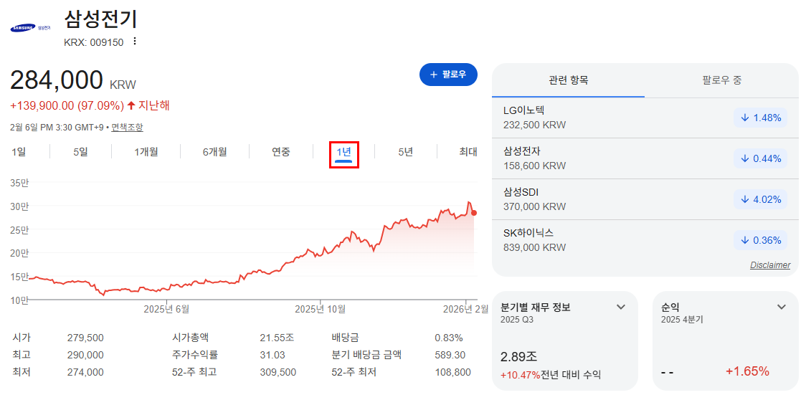Image resolution: width=811 pixels, height=400 pixels.
Task: Select the 6개월 chart range
Action: click(x=214, y=152)
